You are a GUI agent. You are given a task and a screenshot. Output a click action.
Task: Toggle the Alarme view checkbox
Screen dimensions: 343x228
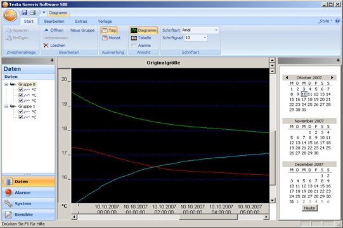[134, 46]
